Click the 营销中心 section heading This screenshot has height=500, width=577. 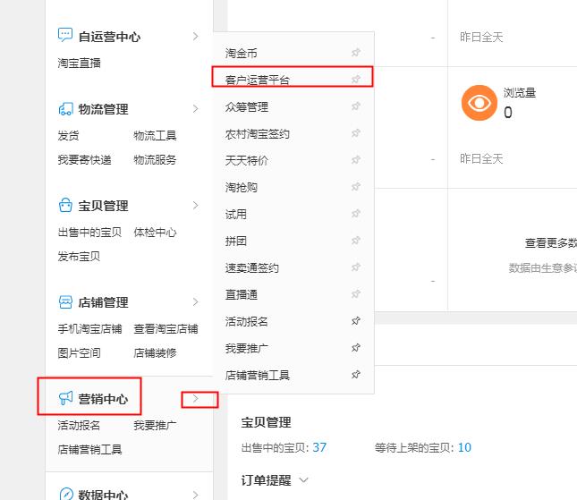[x=103, y=399]
